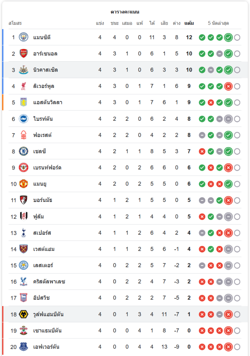Click the Chelsea club crest icon

23,151
